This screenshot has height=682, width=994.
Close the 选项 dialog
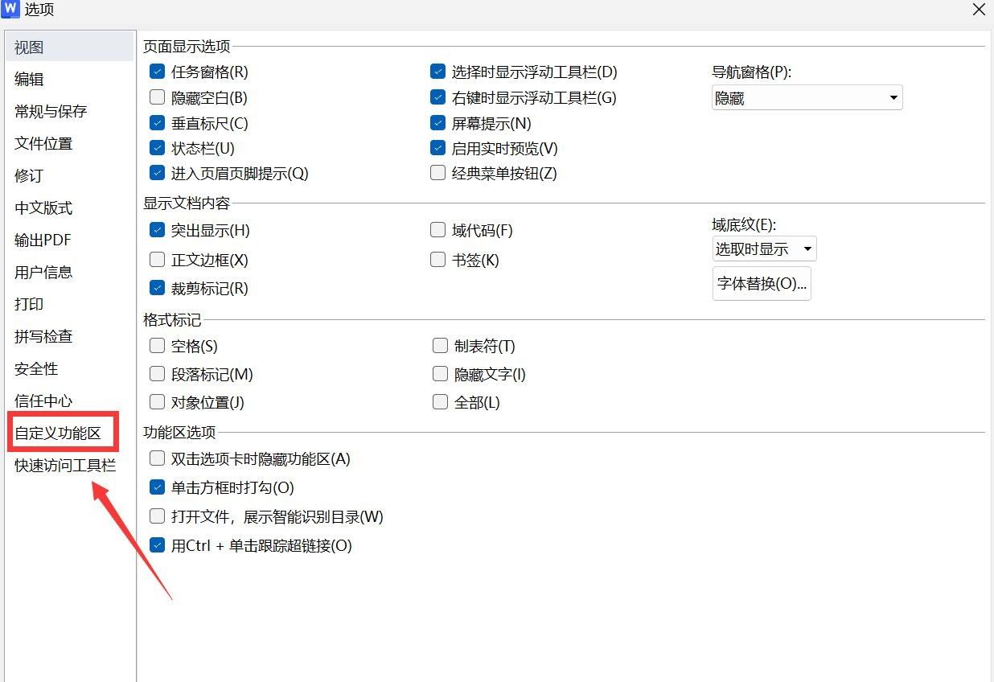click(979, 10)
